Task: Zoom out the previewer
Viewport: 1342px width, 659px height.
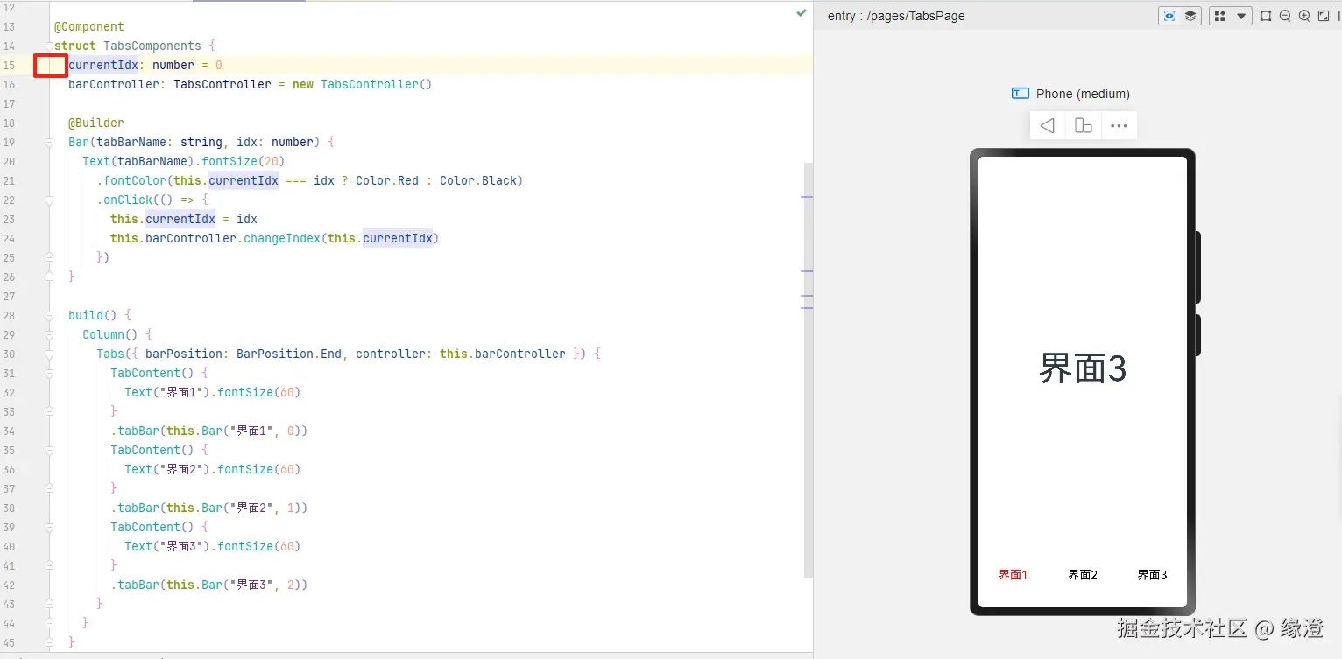Action: pos(1285,16)
